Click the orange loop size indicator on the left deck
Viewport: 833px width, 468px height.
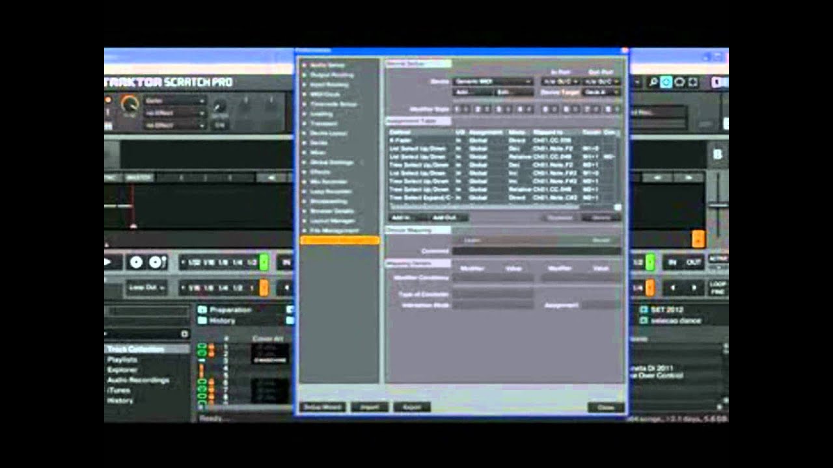coord(264,287)
